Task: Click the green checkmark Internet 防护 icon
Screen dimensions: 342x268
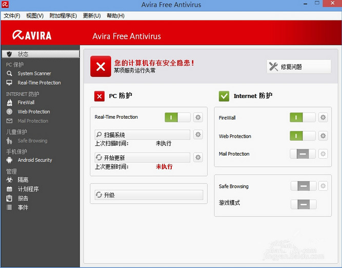Action: [x=224, y=96]
